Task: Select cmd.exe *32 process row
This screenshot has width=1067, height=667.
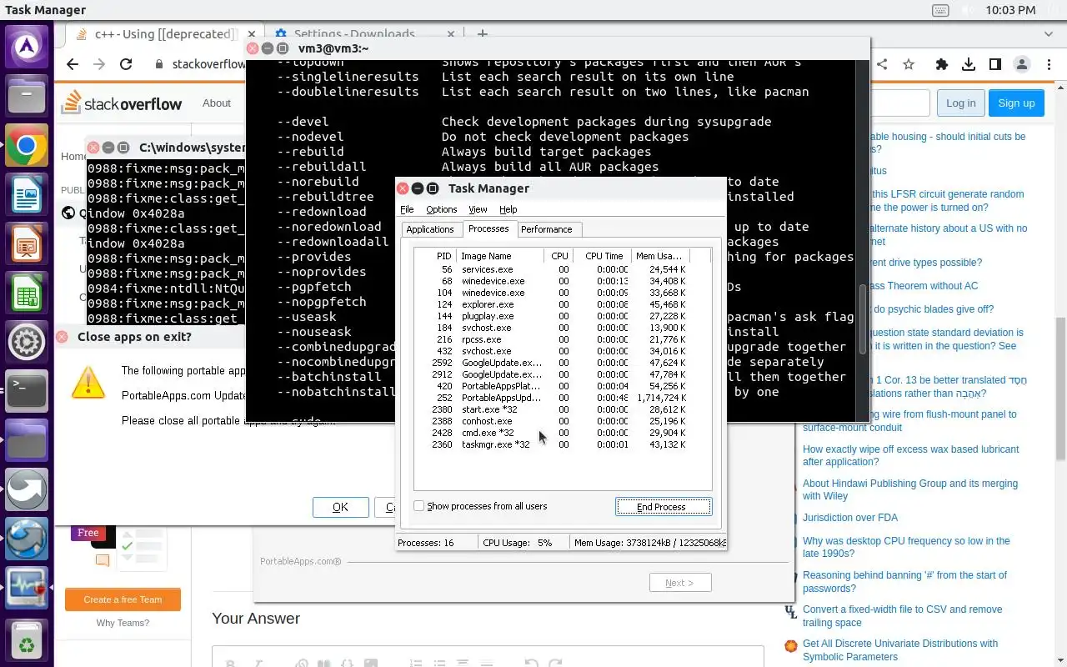Action: 563,433
